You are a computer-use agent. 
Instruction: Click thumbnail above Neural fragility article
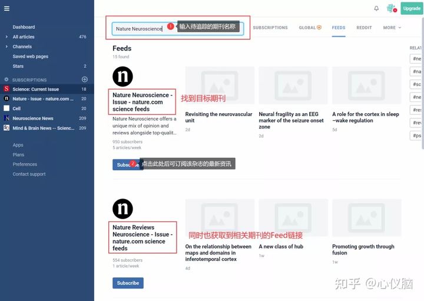click(x=293, y=85)
